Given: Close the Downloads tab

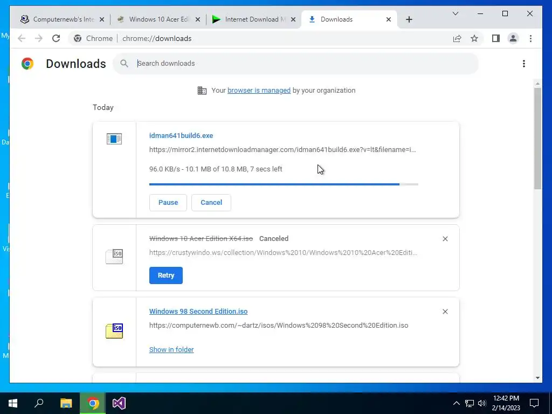Looking at the screenshot, I should 389,19.
